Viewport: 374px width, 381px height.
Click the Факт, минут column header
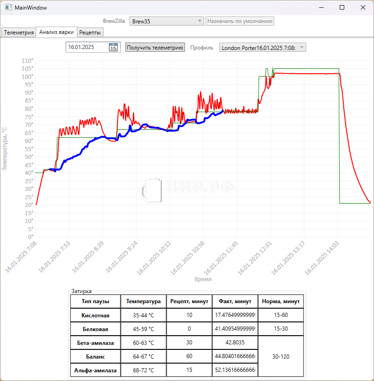tap(235, 301)
